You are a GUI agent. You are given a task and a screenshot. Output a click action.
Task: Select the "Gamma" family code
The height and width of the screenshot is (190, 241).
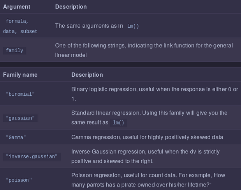pos(16,137)
